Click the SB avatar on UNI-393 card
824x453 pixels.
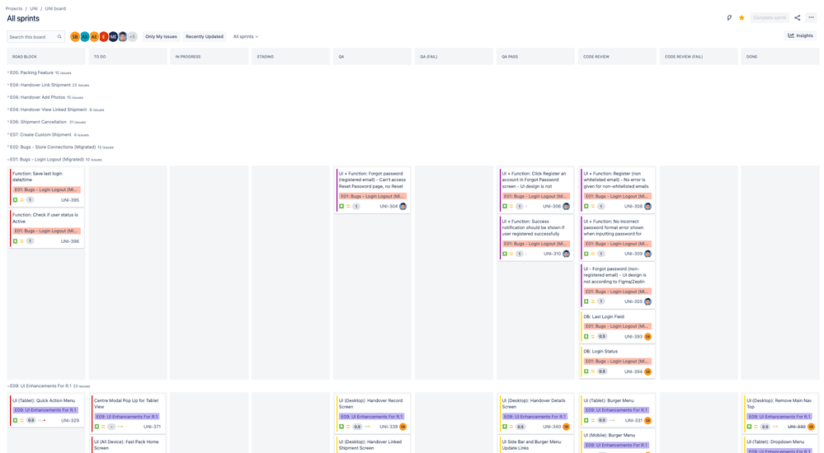pos(648,337)
